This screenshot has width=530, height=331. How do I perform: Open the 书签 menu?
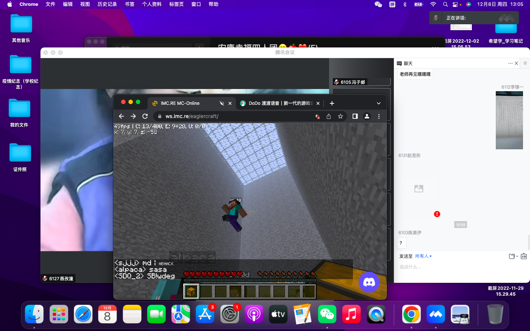coord(130,4)
